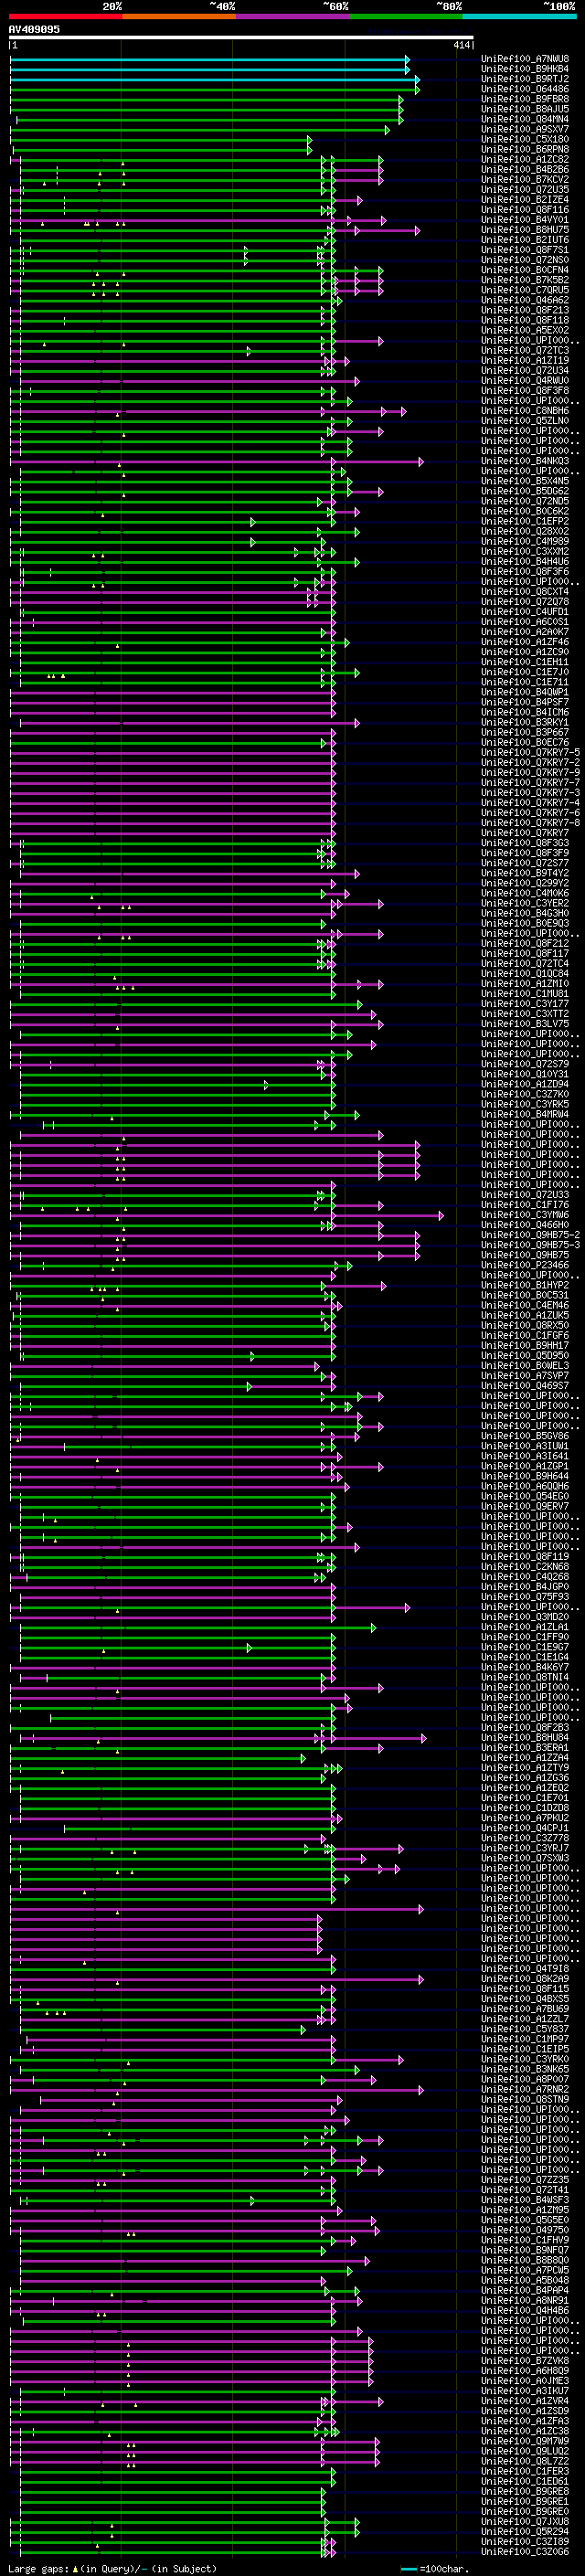The width and height of the screenshot is (585, 2576).
Task: Select hit label UniRef100_B4NKQ3
Action: (524, 461)
